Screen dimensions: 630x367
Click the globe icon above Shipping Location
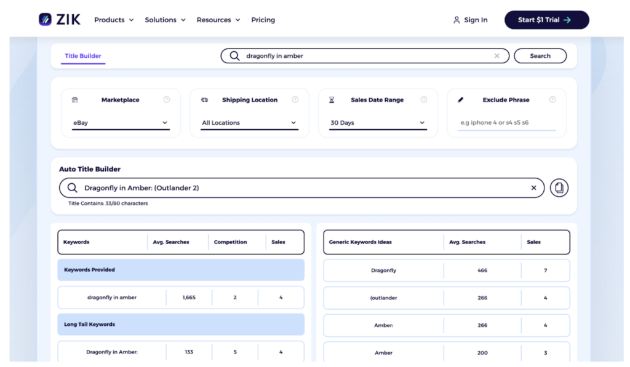click(x=205, y=99)
